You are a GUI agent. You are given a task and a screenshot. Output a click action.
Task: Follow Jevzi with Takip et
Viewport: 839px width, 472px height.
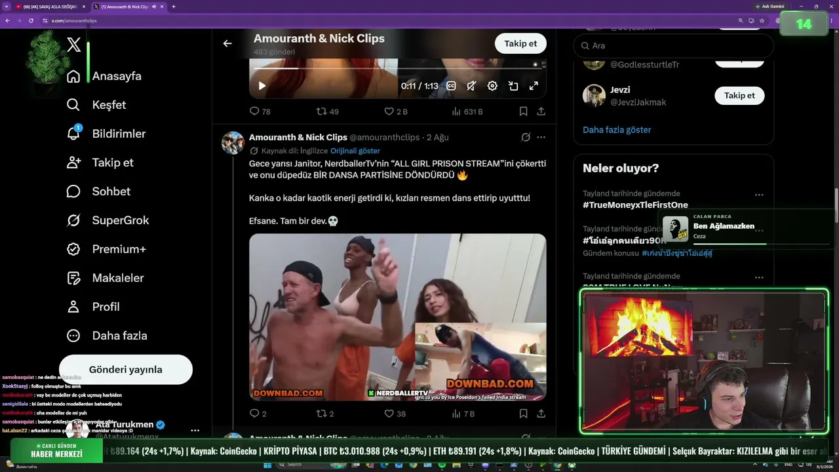(x=739, y=96)
